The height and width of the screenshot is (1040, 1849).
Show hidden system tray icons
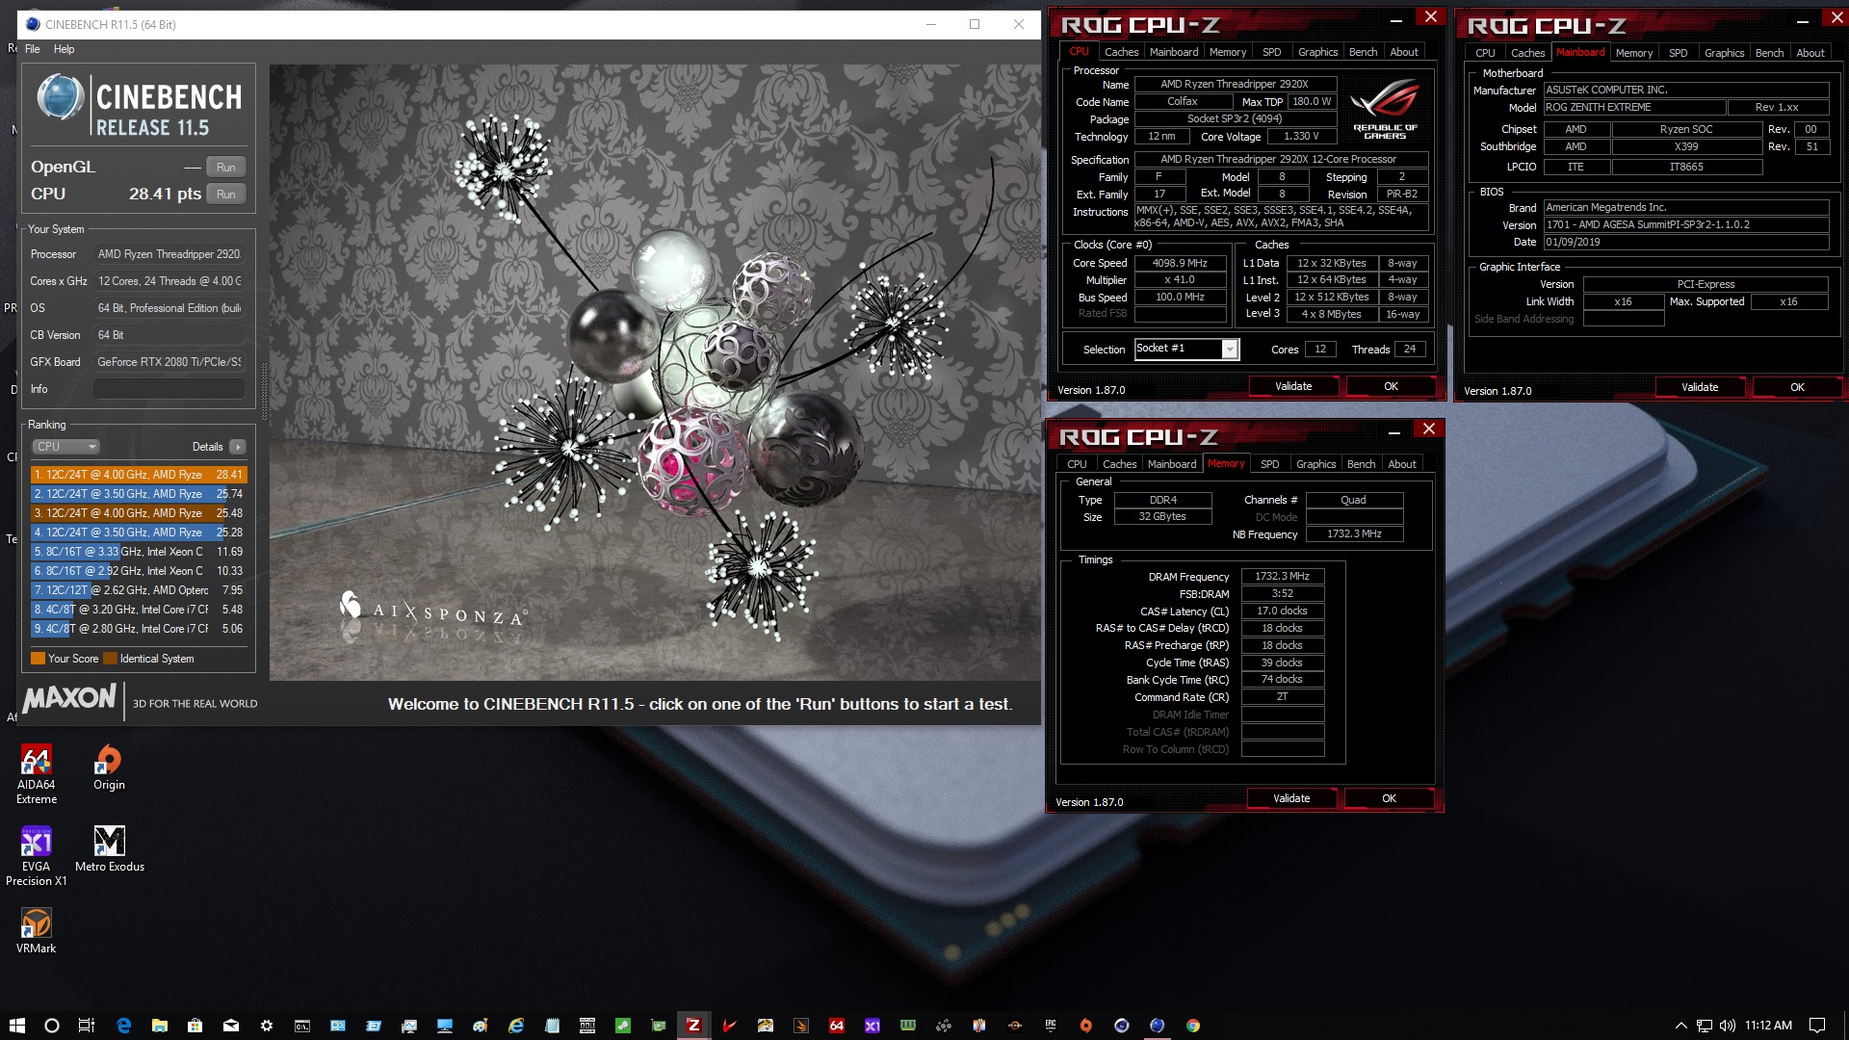click(x=1680, y=1026)
